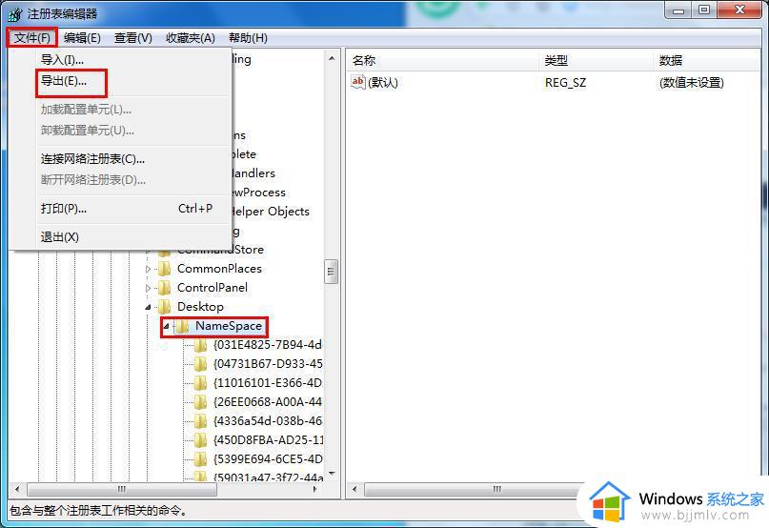Viewport: 769px width, 528px height.
Task: Select the {5399E694-6CE5-4D subkey
Action: point(268,459)
